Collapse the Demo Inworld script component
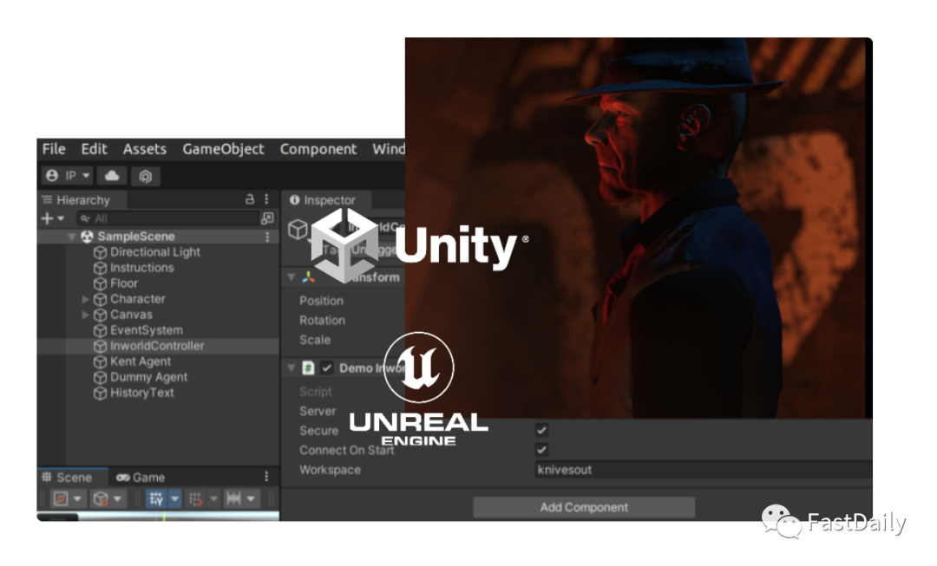 point(292,368)
